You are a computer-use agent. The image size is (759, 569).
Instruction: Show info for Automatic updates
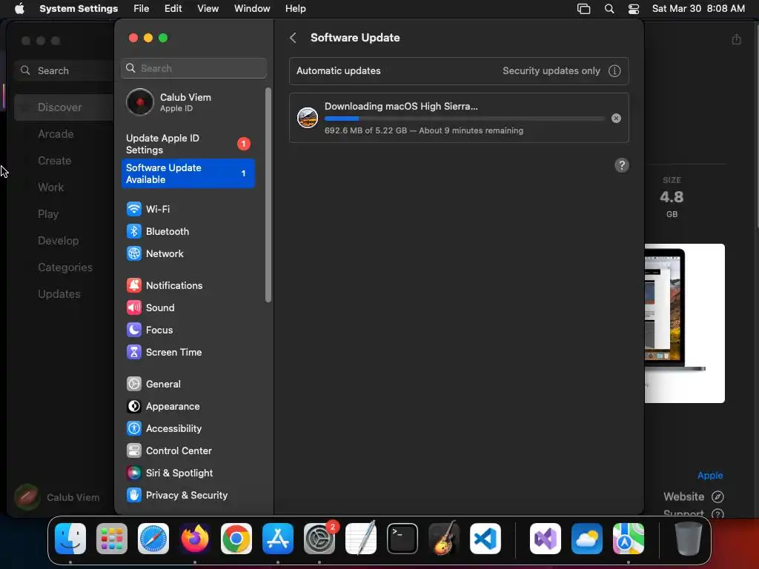(614, 71)
